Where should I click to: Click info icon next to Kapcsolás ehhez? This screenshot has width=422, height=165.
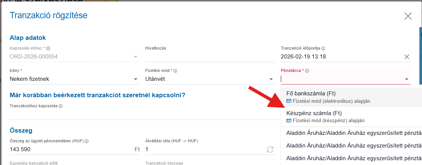(x=49, y=48)
